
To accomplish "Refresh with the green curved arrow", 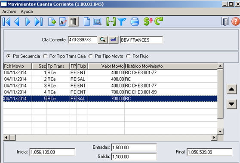I will click(159, 21).
